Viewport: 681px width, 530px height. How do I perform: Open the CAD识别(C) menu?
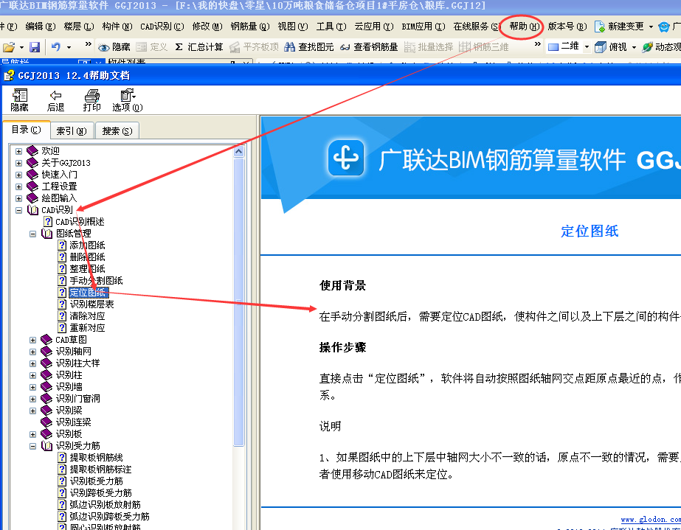coord(162,27)
